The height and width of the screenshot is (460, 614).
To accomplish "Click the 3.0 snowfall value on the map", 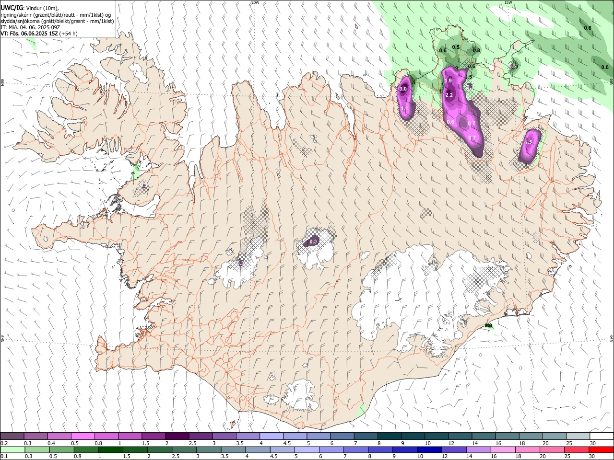I will coord(403,89).
